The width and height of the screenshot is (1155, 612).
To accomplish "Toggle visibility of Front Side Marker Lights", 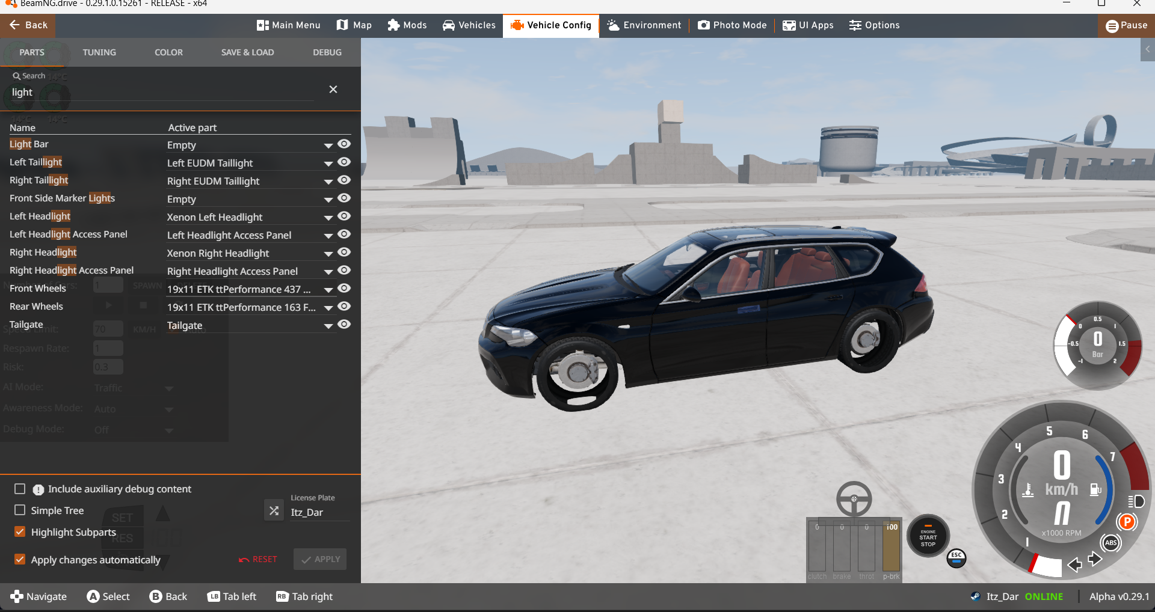I will click(344, 198).
